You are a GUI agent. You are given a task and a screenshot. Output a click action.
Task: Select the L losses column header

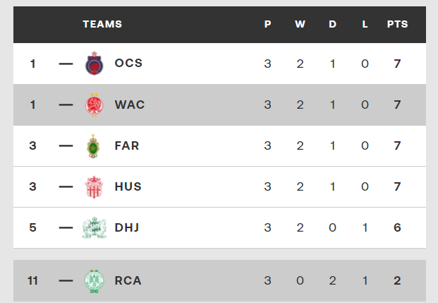[365, 24]
